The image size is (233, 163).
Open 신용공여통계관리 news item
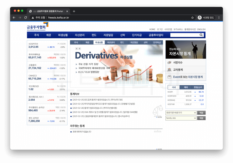click(x=101, y=116)
